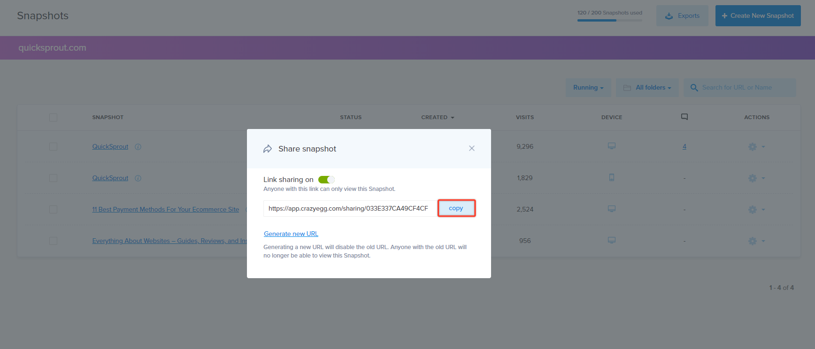Image resolution: width=815 pixels, height=349 pixels.
Task: Check the QuickSprout row checkbox with 1,829 visits
Action: (53, 178)
